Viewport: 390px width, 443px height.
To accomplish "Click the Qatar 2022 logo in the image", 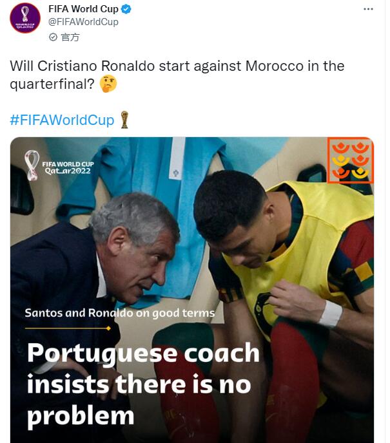I will (59, 165).
